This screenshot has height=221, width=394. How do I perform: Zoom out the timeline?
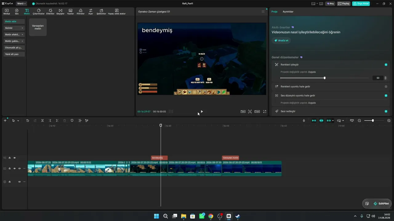click(x=359, y=121)
